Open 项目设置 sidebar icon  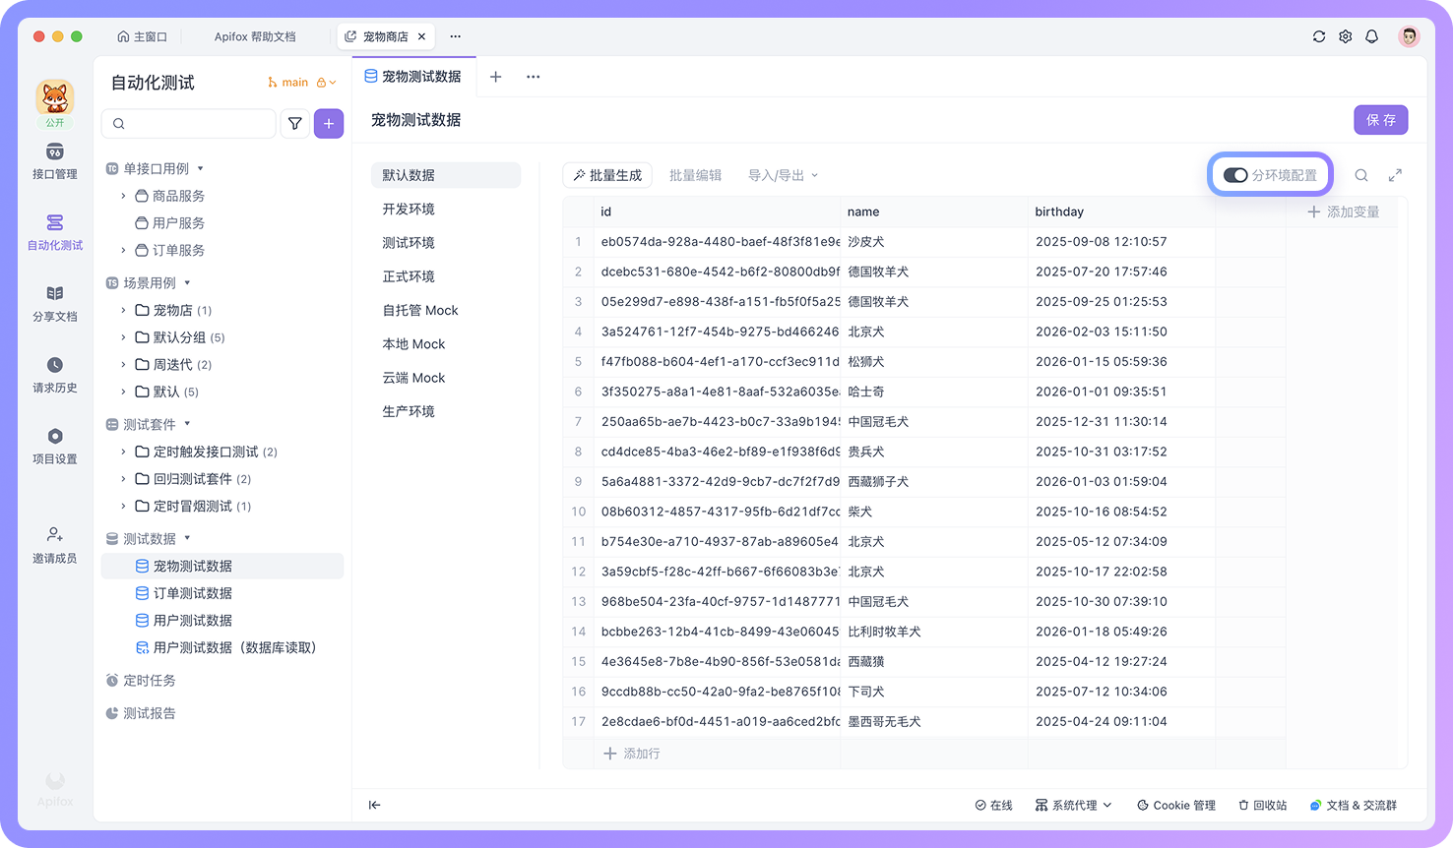[55, 446]
